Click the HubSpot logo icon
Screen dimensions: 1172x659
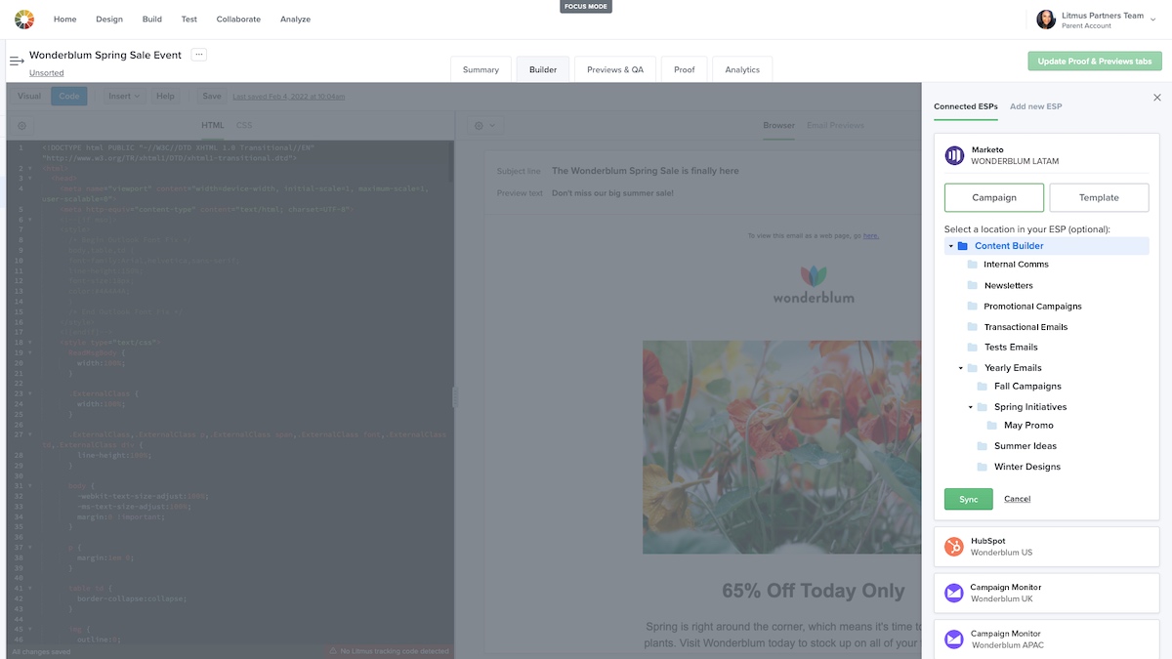click(954, 547)
